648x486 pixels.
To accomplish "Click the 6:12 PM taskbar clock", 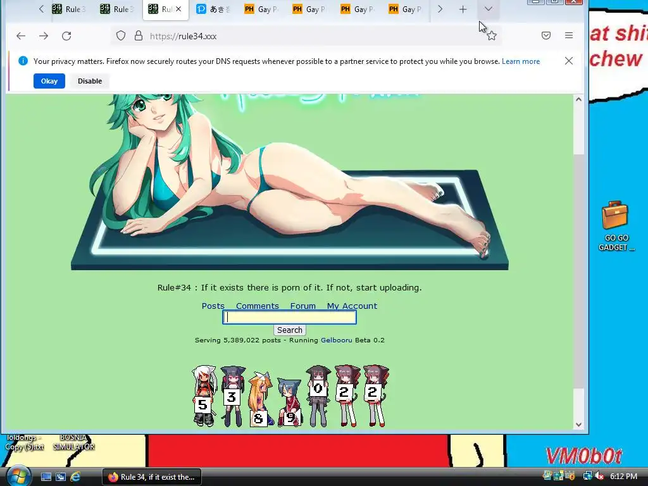I will [x=623, y=476].
